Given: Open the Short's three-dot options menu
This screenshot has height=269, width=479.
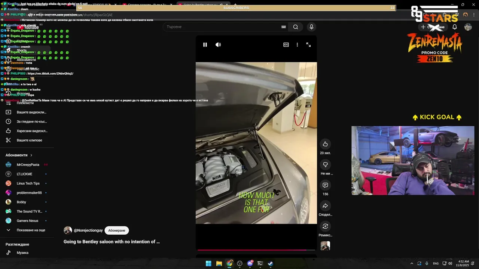Looking at the screenshot, I should 297,44.
